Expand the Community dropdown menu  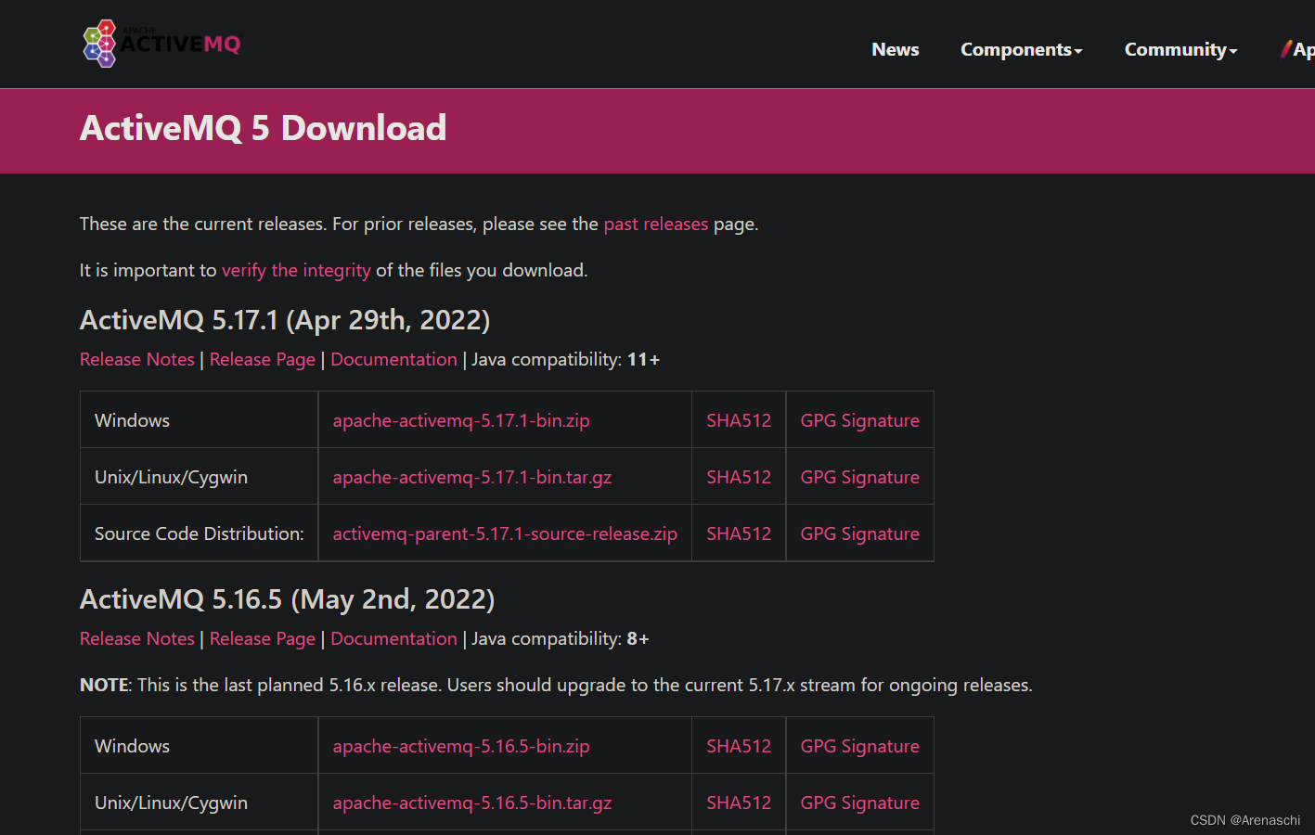tap(1180, 49)
